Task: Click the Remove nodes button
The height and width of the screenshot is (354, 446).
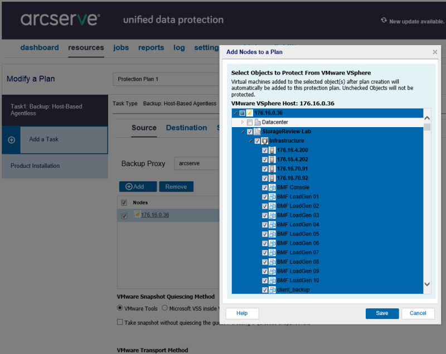Action: point(176,187)
